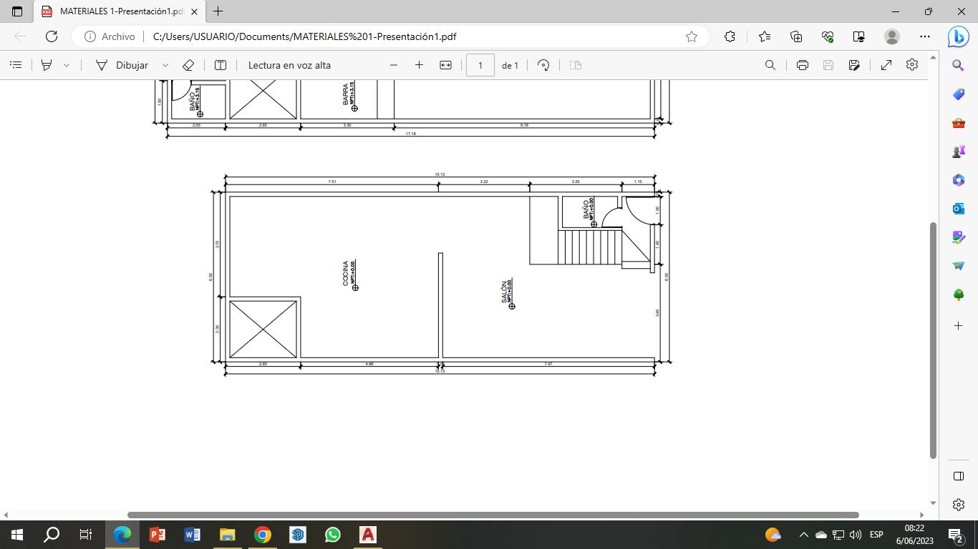Enter PDF full screen mode
This screenshot has width=978, height=549.
pos(886,65)
